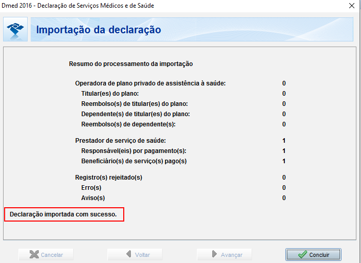
Task: Click the value 0 beside Erro(s)
Action: coord(284,188)
